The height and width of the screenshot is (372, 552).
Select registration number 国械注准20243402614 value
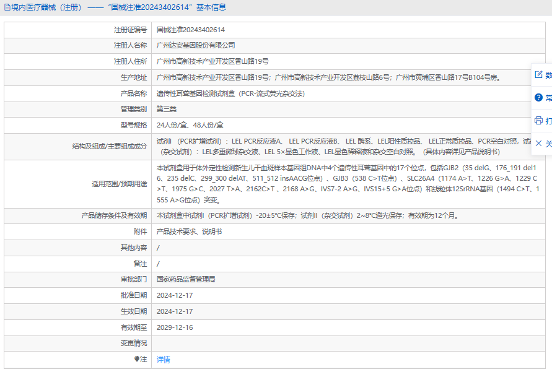[191, 30]
